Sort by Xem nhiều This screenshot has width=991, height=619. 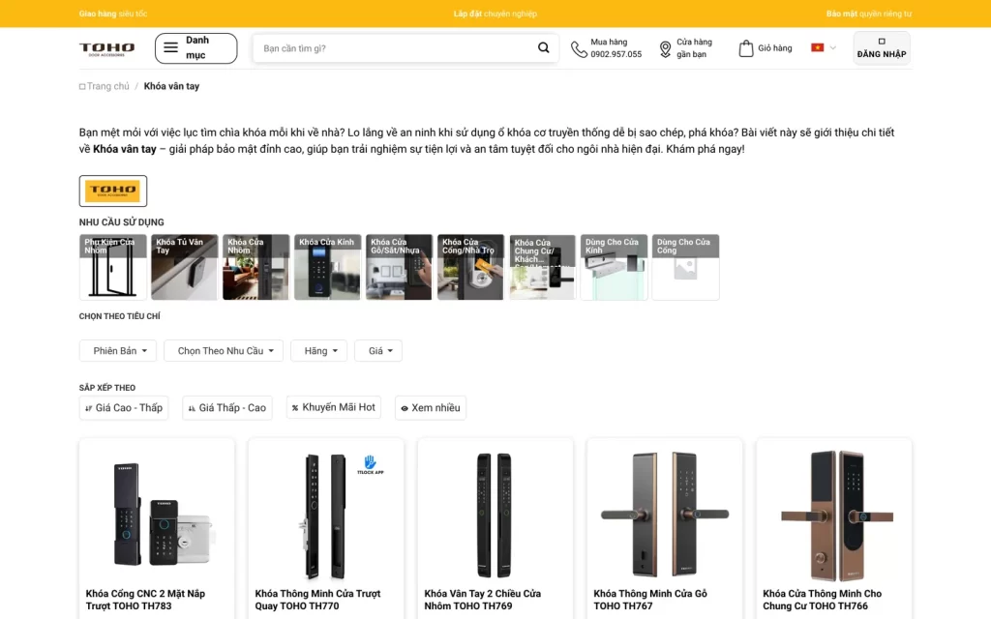[431, 408]
